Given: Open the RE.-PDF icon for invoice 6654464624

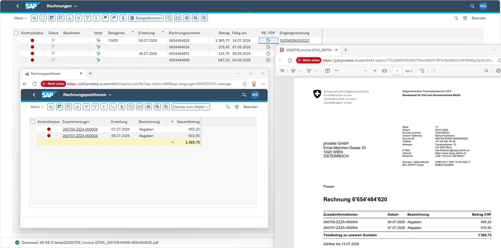Looking at the screenshot, I should [268, 47].
